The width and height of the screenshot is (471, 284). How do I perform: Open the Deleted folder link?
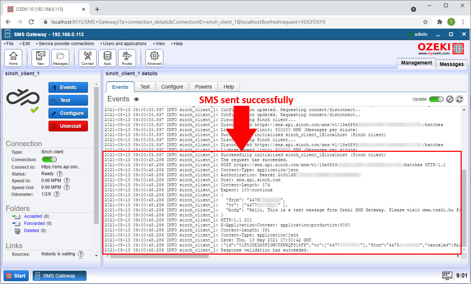(x=31, y=231)
